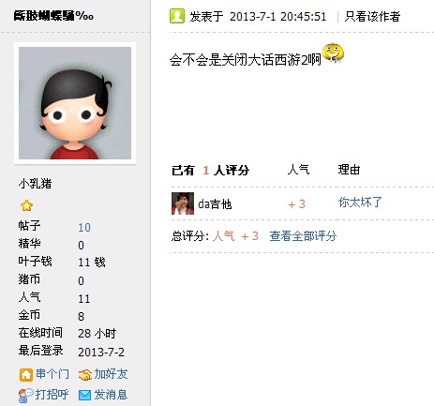The height and width of the screenshot is (406, 434).
Task: Click the rating reason 你太坏了
Action: point(360,203)
